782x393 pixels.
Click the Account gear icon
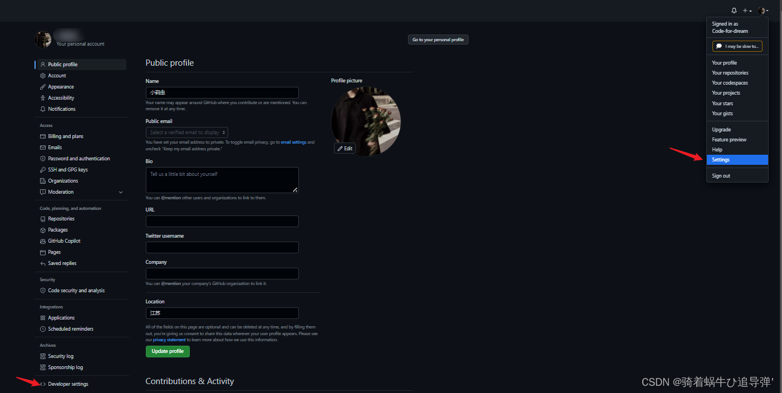pyautogui.click(x=43, y=76)
